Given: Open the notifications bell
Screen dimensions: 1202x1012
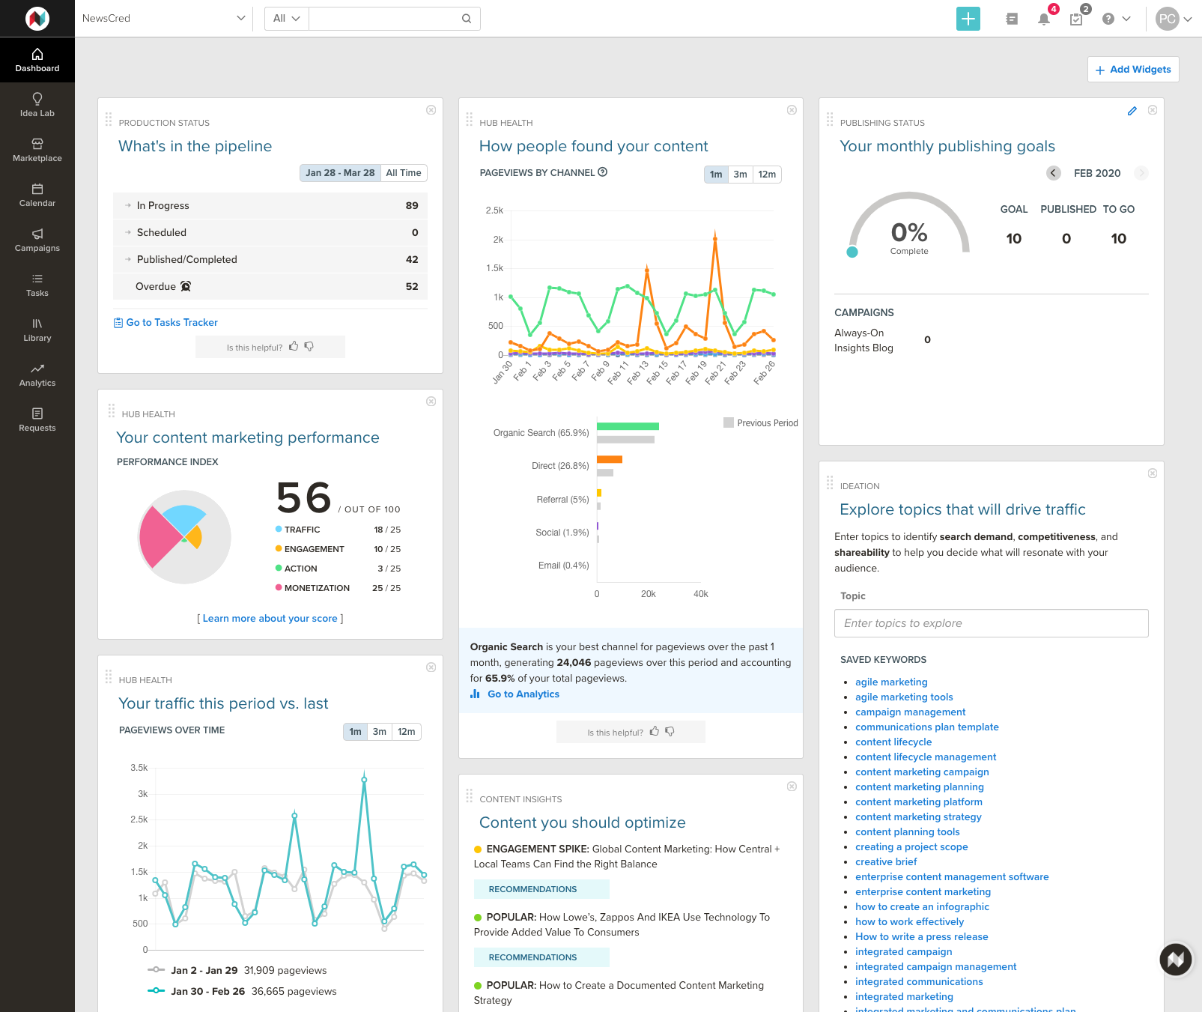Looking at the screenshot, I should pos(1044,19).
